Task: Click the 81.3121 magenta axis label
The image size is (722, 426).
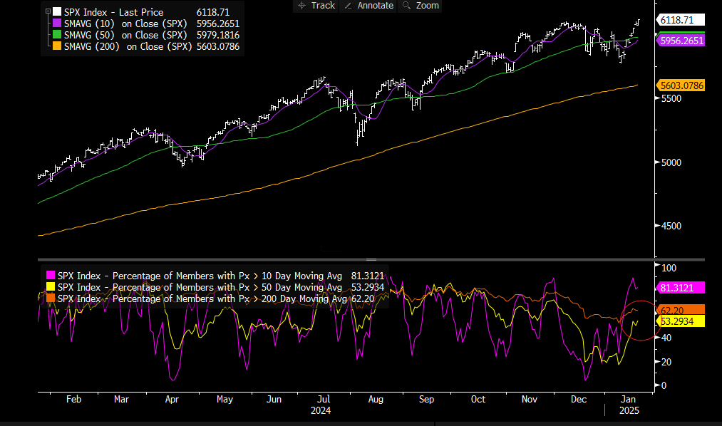Action: click(x=681, y=288)
